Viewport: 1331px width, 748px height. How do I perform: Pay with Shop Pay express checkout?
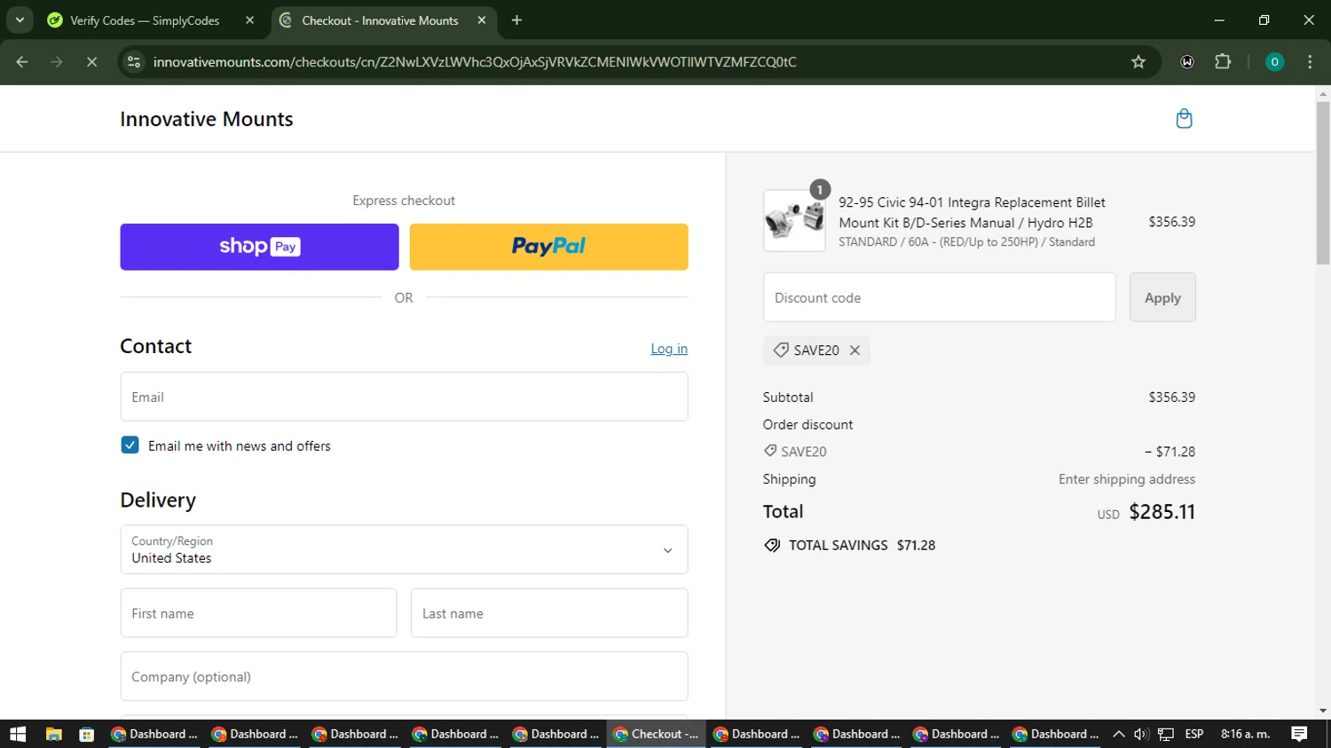point(259,247)
